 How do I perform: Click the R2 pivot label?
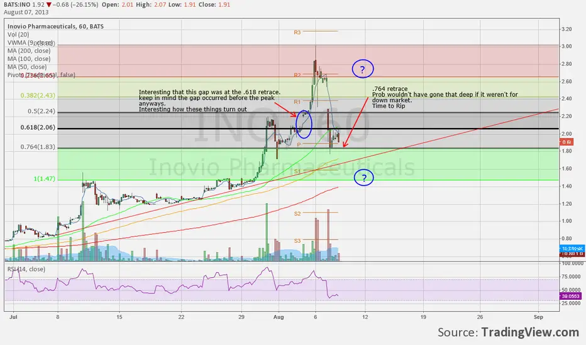pos(297,75)
